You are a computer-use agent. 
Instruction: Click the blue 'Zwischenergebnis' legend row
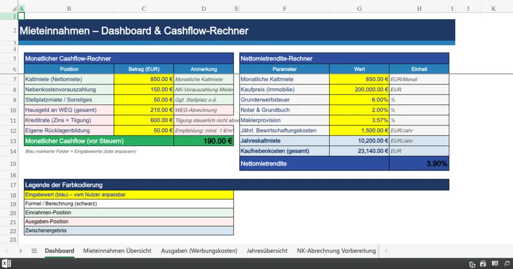[129, 231]
